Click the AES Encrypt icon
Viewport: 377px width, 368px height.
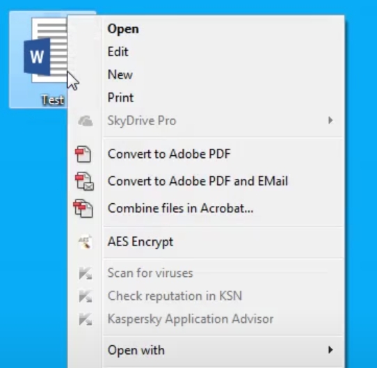pos(85,241)
